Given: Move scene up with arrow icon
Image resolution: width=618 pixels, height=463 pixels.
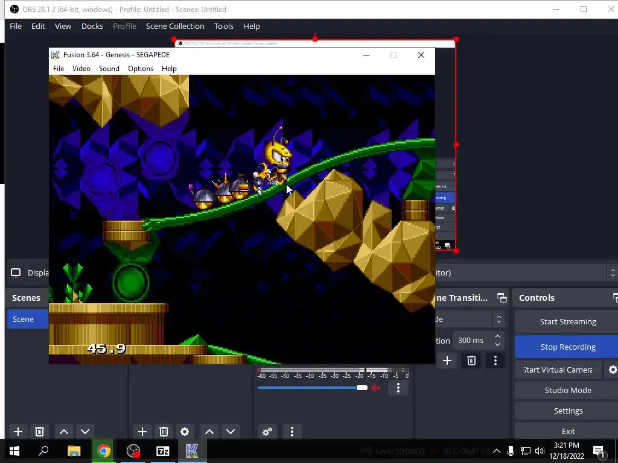Looking at the screenshot, I should (x=64, y=432).
